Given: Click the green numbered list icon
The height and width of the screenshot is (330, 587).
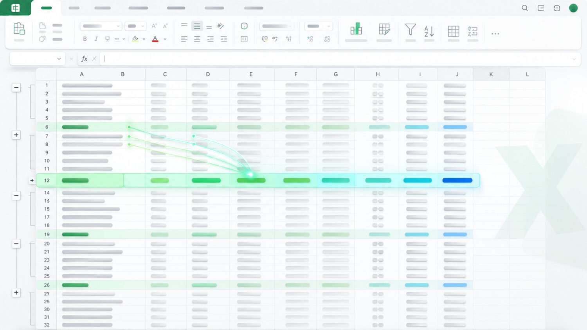Looking at the screenshot, I should point(473,31).
